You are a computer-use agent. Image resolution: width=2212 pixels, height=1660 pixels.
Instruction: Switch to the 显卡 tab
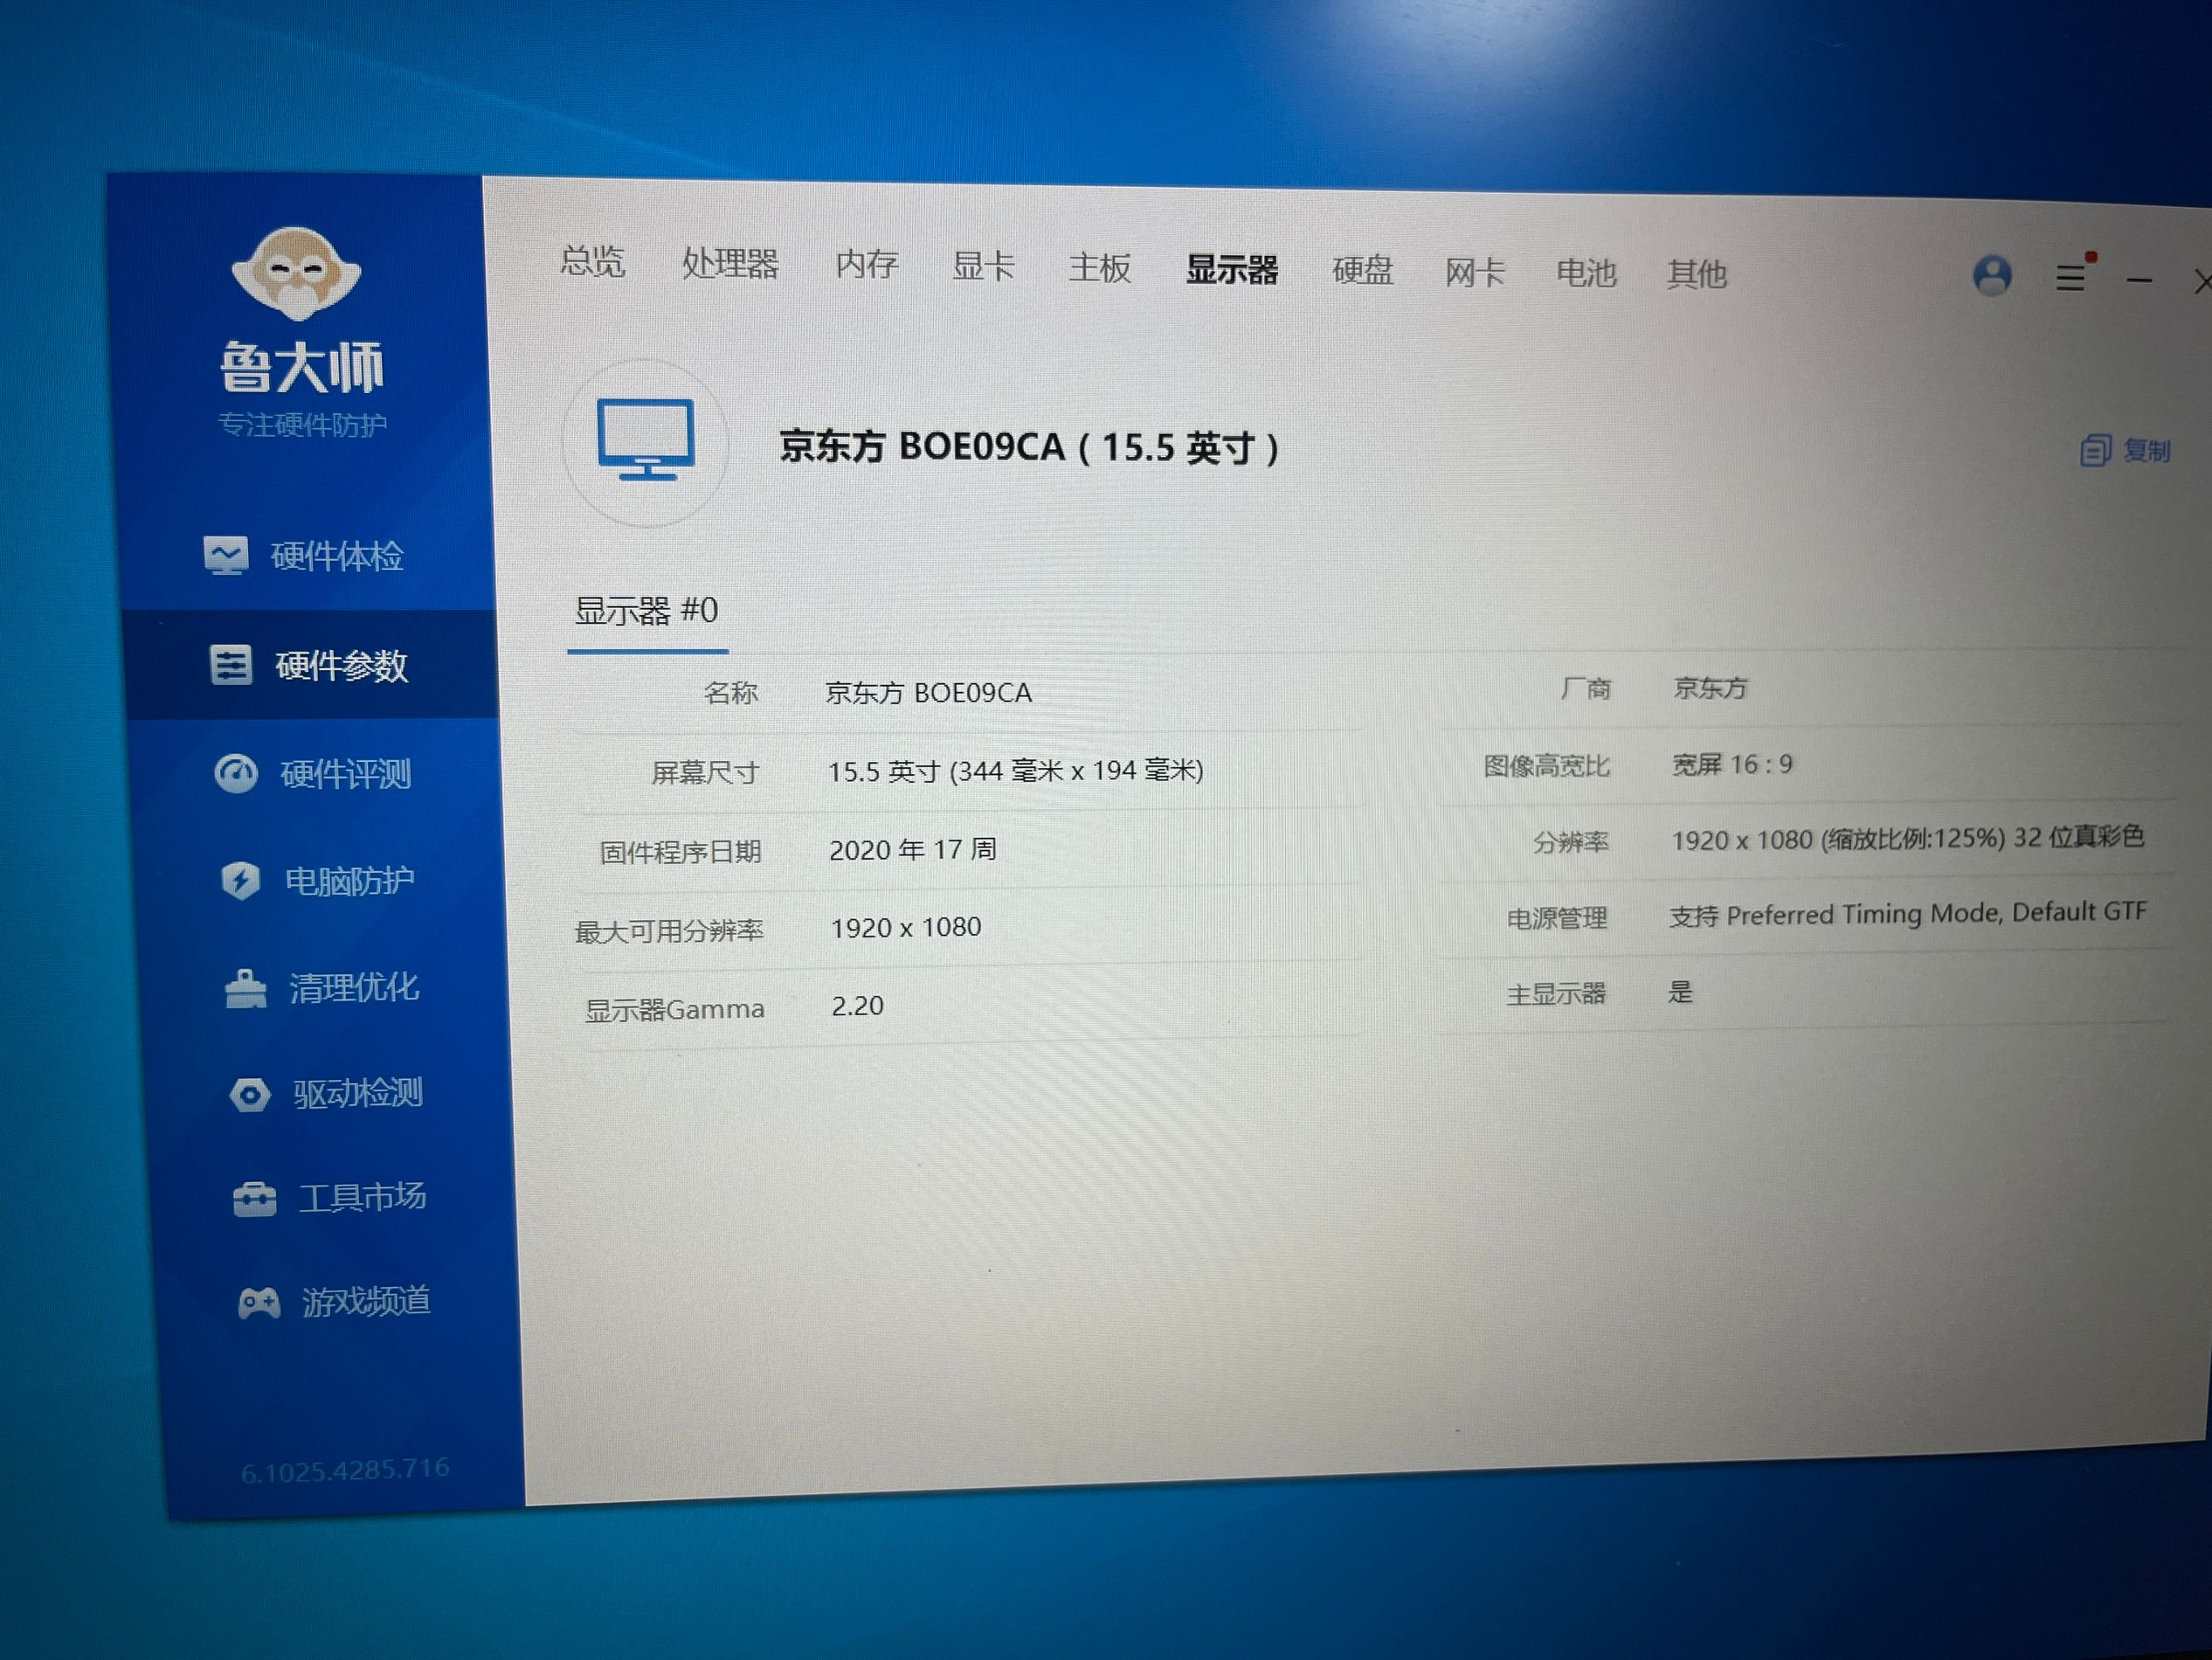tap(983, 266)
